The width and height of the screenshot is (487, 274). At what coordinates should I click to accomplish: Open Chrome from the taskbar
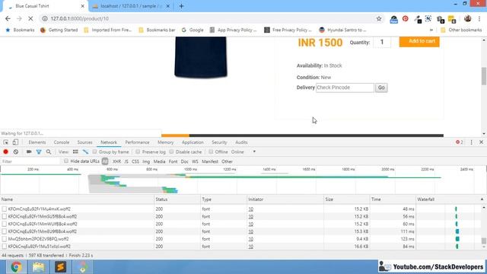[x=16, y=267]
